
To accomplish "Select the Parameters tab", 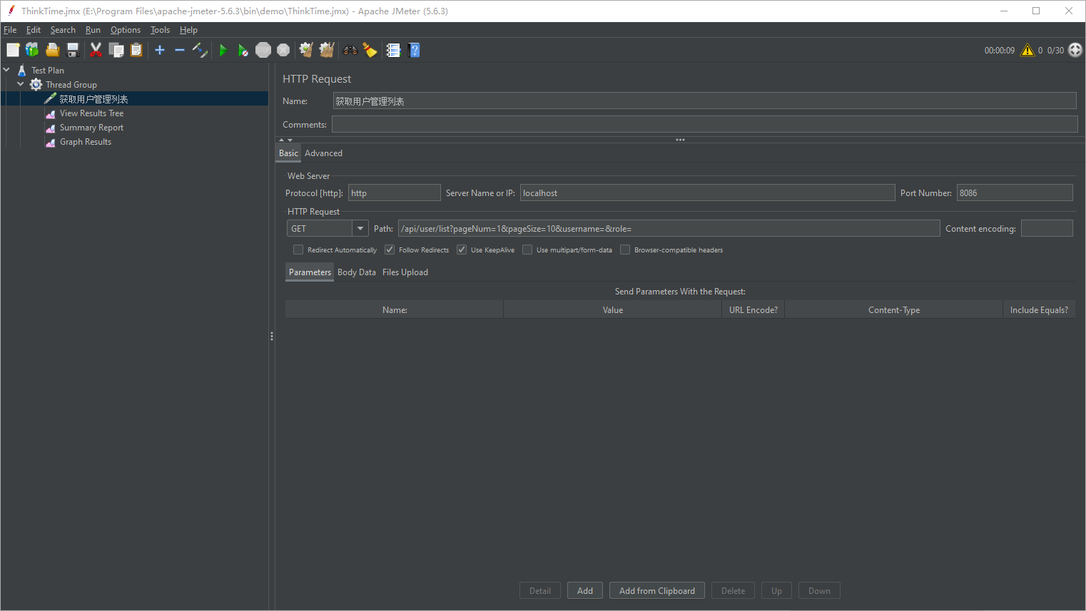I will [310, 272].
